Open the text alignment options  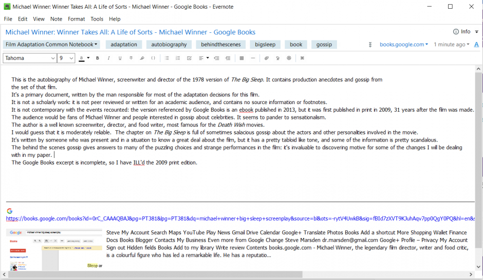(x=203, y=58)
